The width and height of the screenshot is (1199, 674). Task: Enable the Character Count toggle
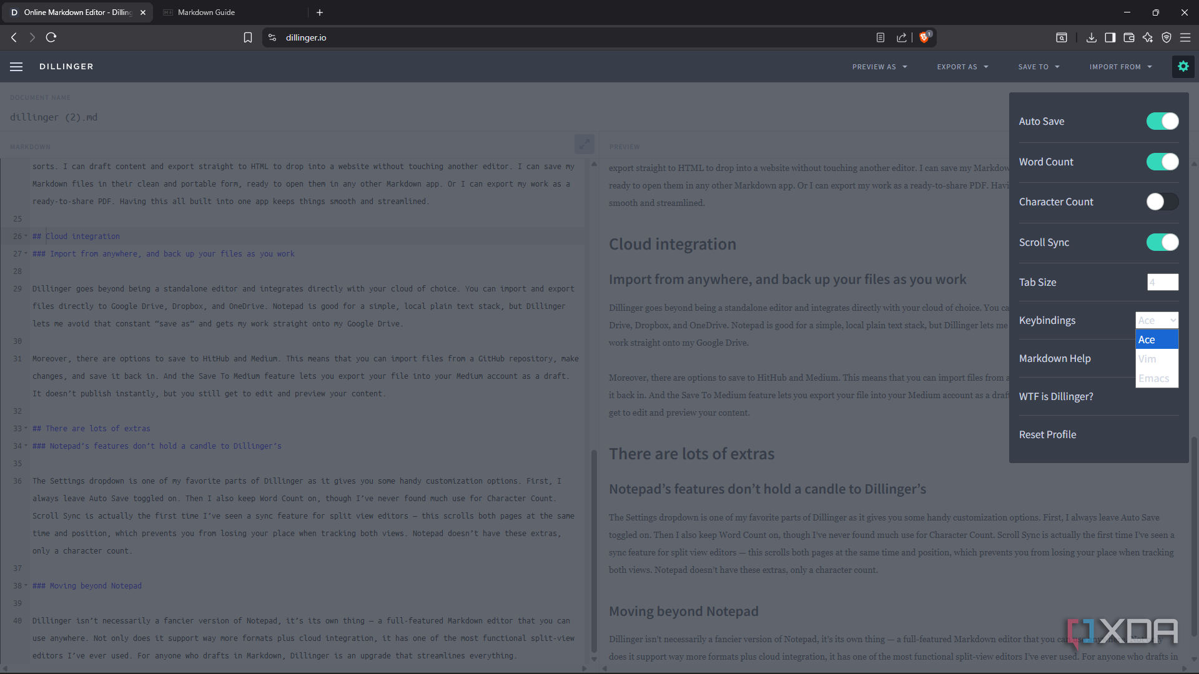click(x=1162, y=202)
